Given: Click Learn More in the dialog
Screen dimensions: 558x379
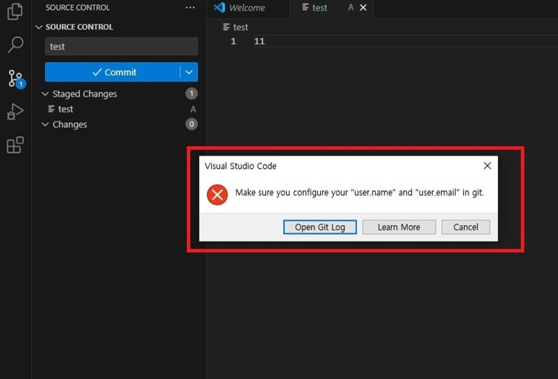Looking at the screenshot, I should [399, 227].
